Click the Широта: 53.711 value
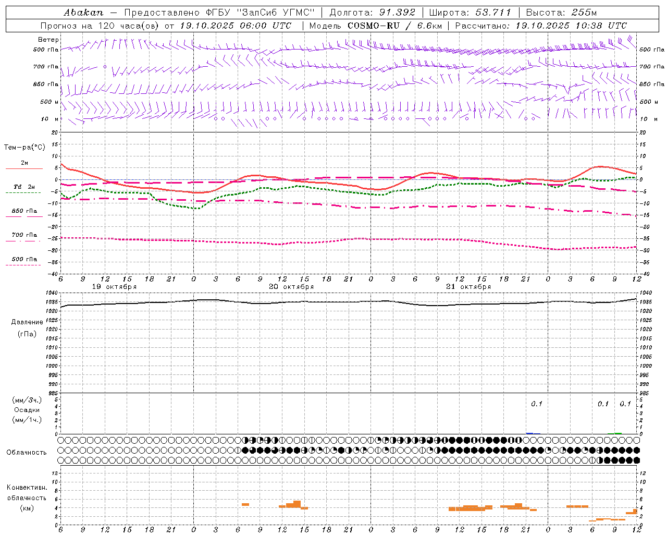This screenshot has height=534, width=667. click(470, 13)
